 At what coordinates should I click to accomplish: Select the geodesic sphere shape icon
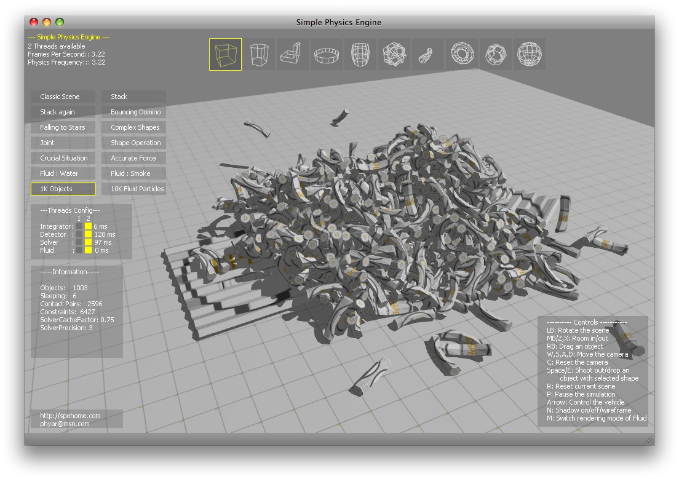(x=530, y=54)
